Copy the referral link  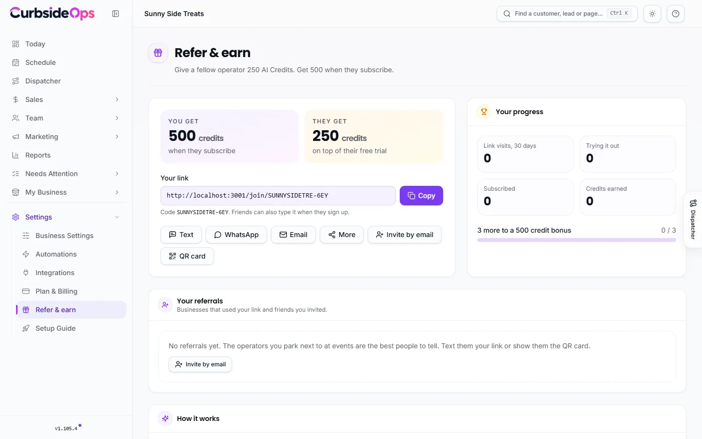click(x=421, y=196)
